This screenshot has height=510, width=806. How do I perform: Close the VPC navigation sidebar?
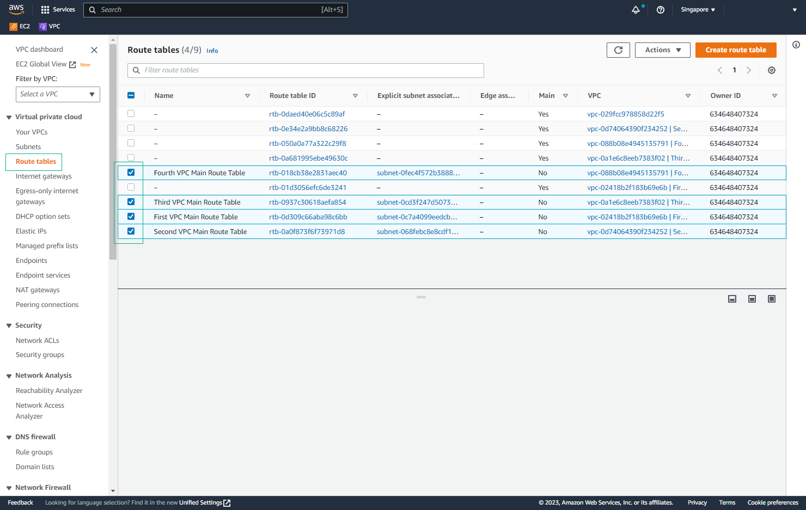point(94,50)
